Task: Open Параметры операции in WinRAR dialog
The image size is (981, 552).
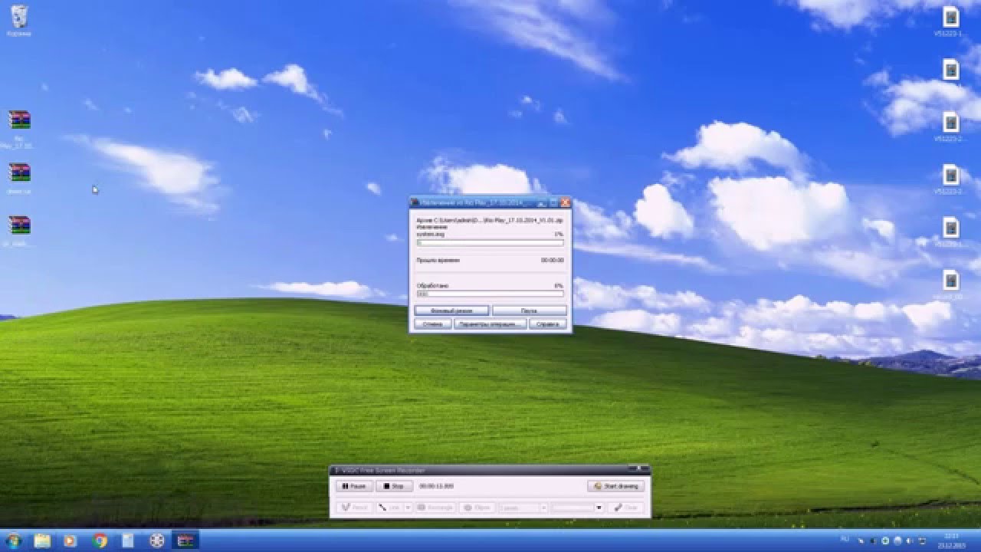Action: pos(490,324)
